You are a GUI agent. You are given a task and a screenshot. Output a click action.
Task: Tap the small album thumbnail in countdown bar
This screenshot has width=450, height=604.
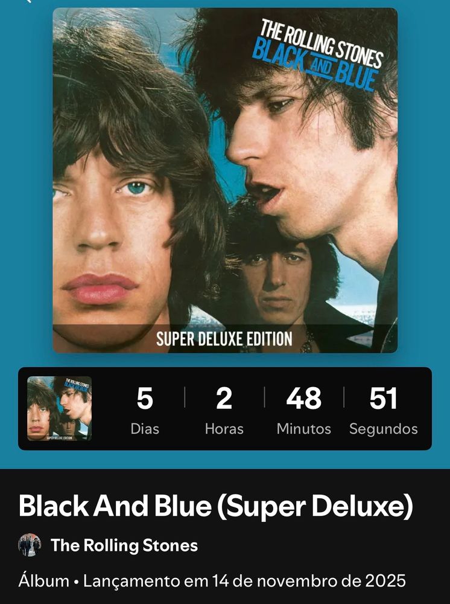[x=60, y=408]
